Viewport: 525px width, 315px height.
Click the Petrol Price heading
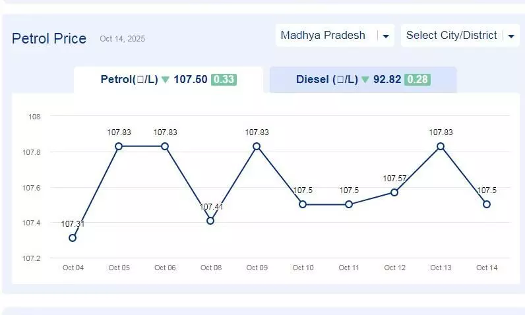49,38
